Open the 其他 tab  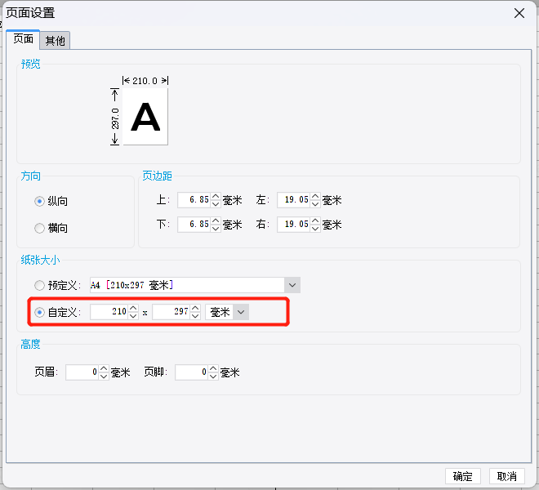(55, 41)
